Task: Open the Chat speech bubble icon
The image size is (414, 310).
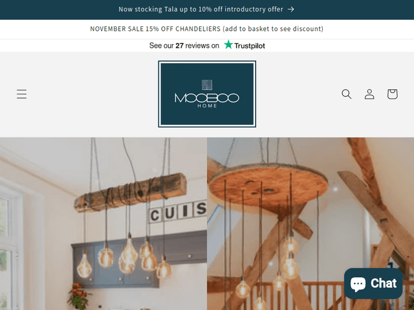Action: tap(358, 284)
